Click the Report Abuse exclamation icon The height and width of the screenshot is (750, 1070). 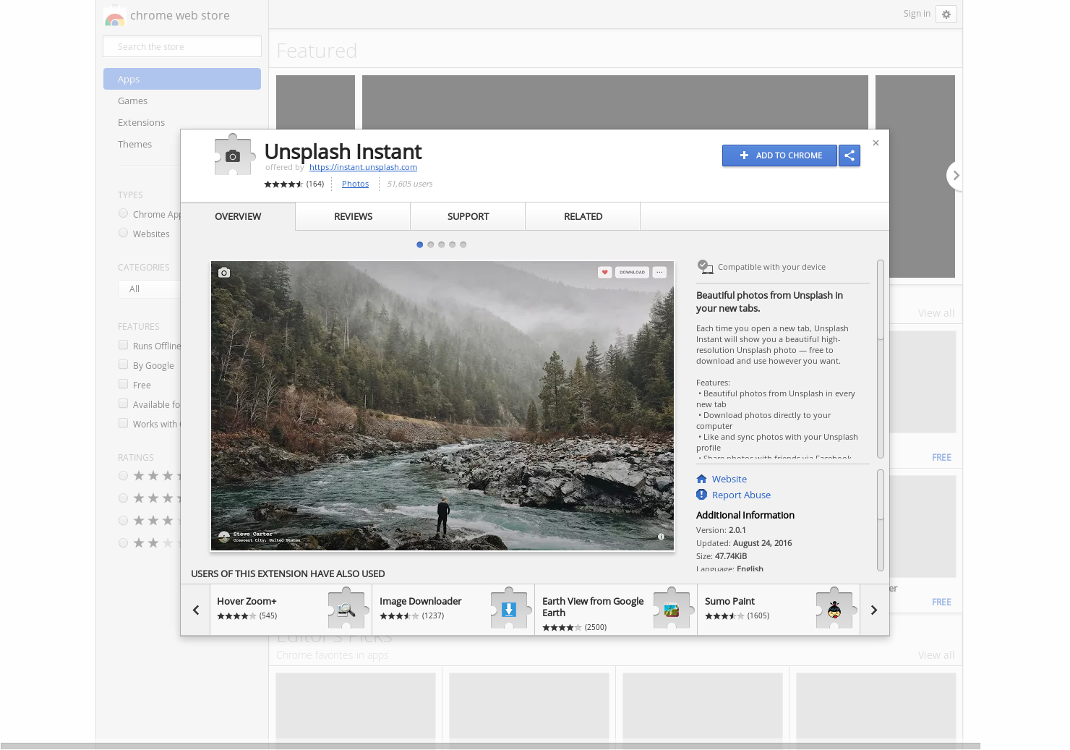click(701, 495)
